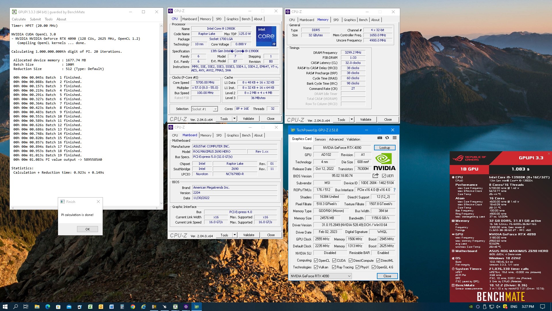Viewport: 552px width, 311px height.
Task: Switch to the Validation tab in GPU-Z
Action: point(353,139)
